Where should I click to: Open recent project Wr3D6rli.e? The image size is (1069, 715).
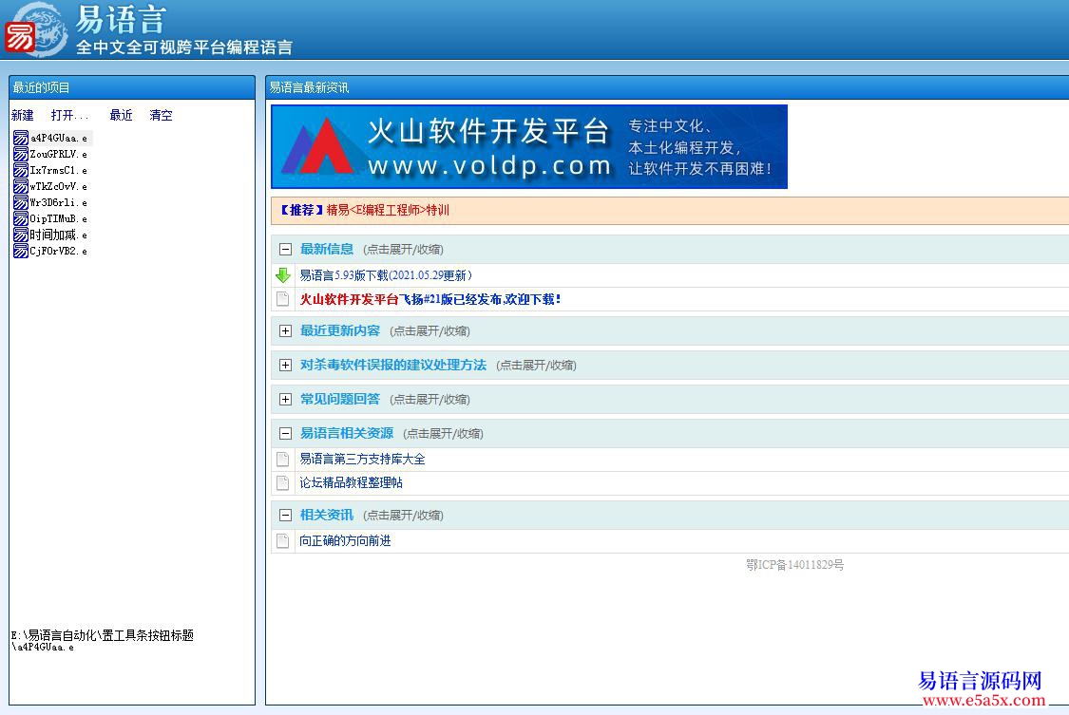[58, 203]
